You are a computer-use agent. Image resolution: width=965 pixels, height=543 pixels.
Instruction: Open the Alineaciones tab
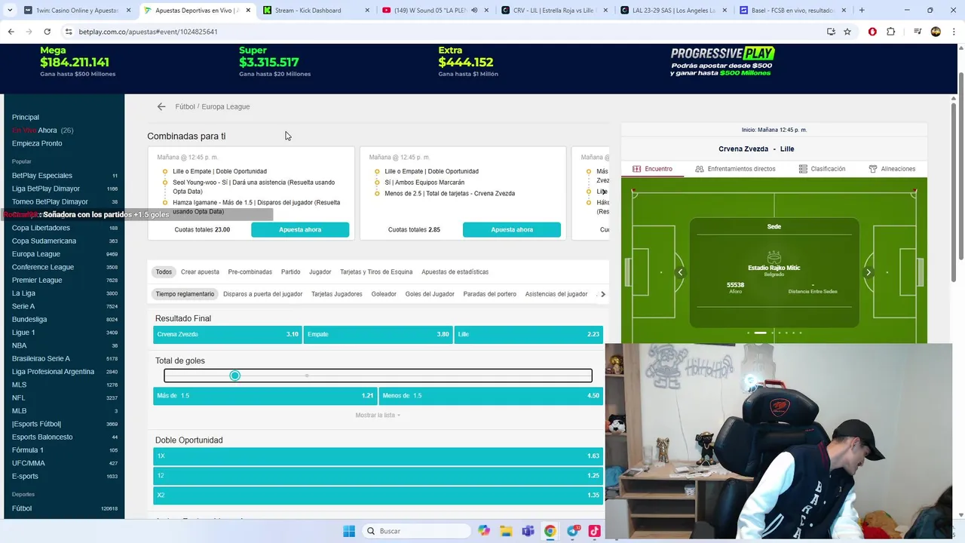point(892,169)
